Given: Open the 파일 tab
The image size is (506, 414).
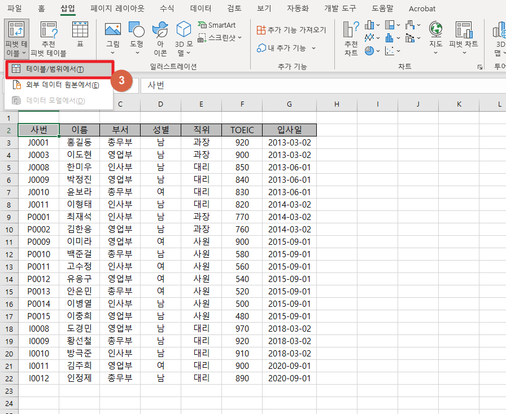Looking at the screenshot, I should pos(15,8).
